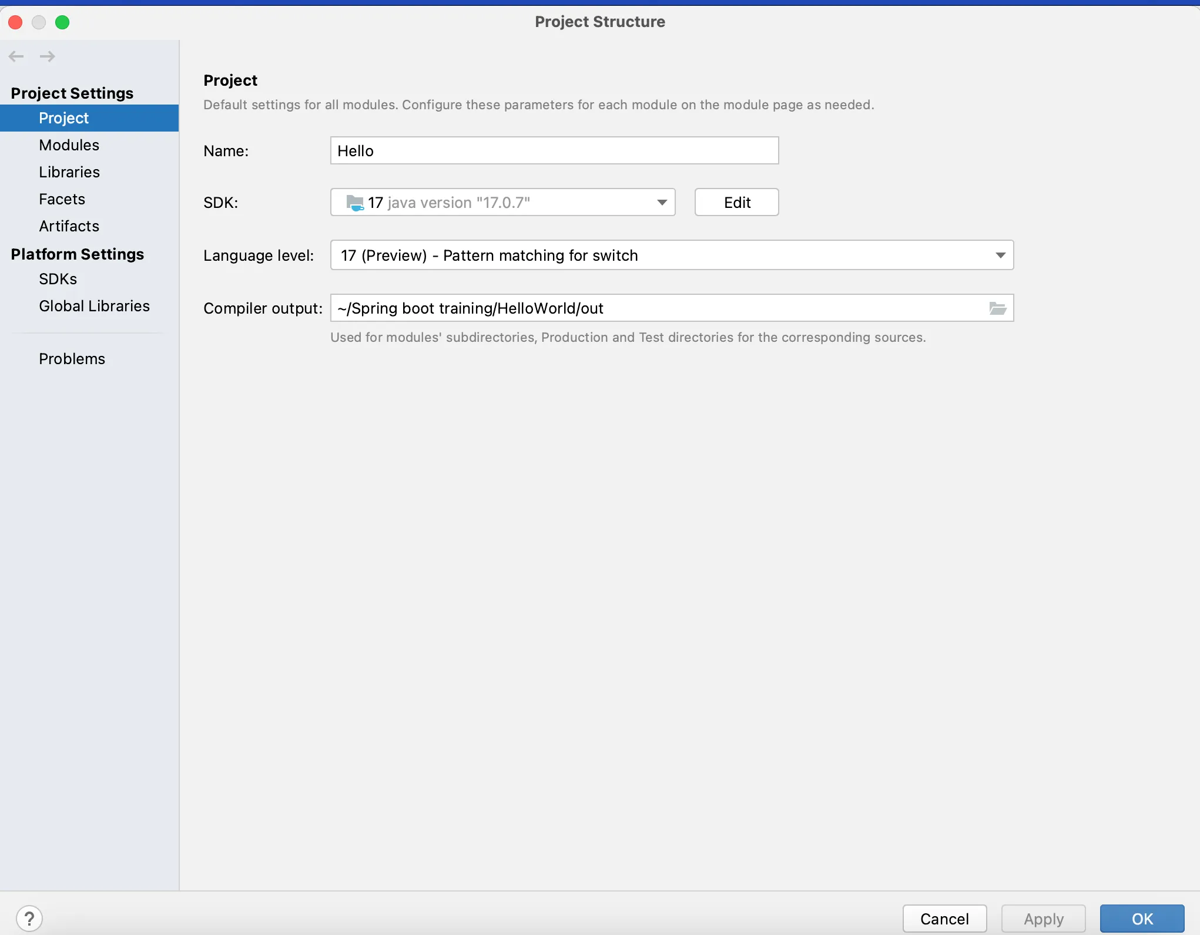1200x935 pixels.
Task: Click the Edit button next to SDK
Action: tap(736, 203)
